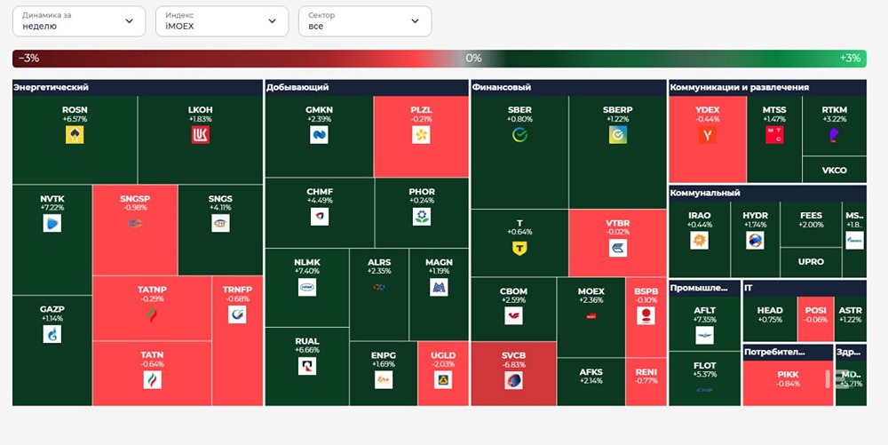Click the PLZL Polyus logo icon

coord(421,135)
